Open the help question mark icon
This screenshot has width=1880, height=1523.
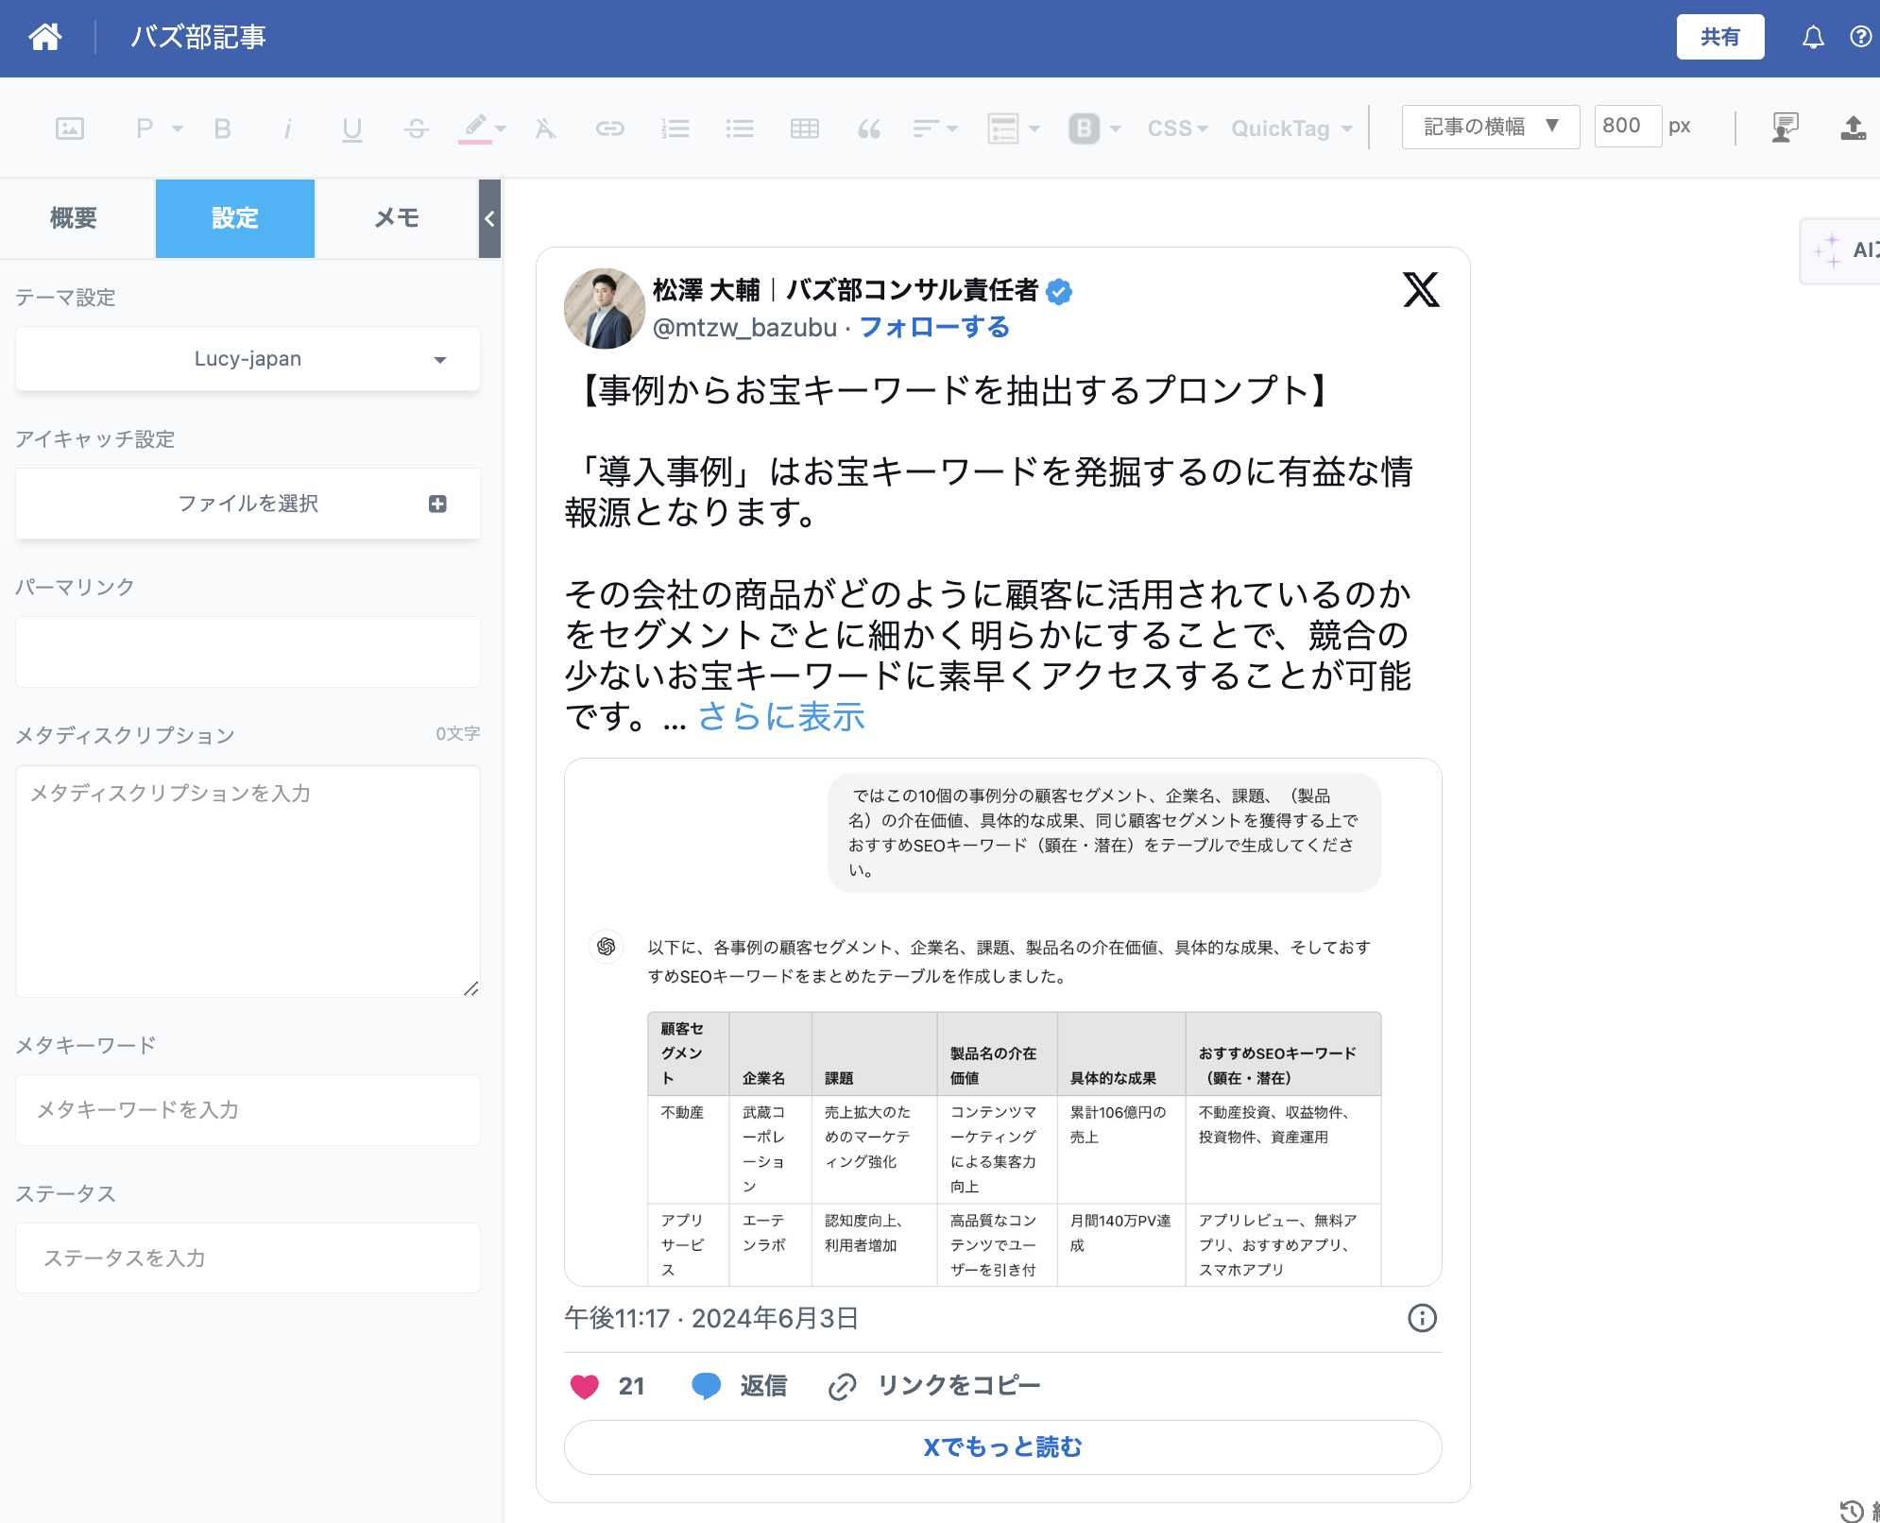click(1860, 37)
